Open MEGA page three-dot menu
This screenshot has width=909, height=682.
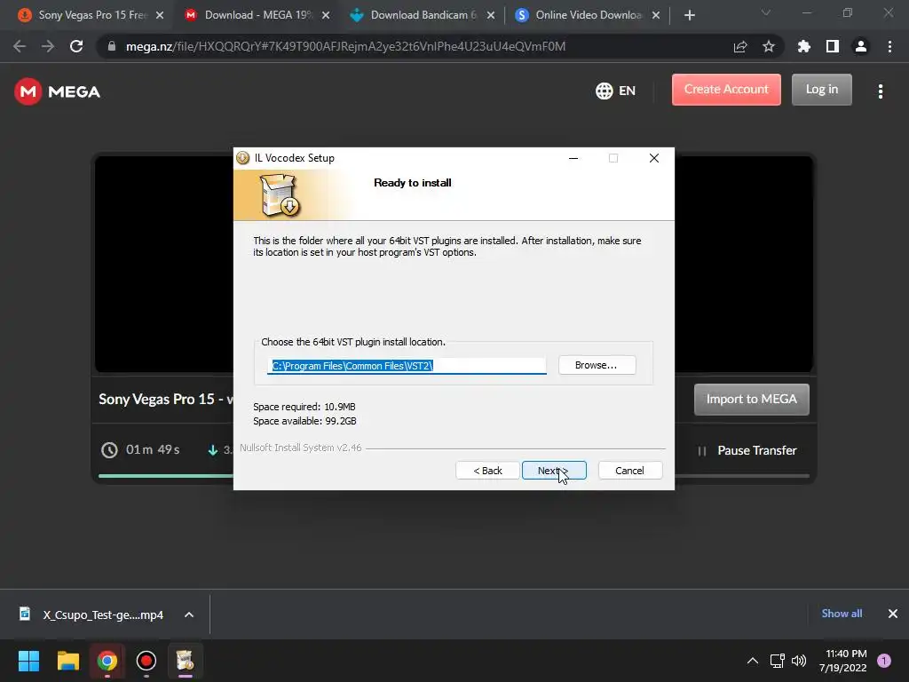881,91
